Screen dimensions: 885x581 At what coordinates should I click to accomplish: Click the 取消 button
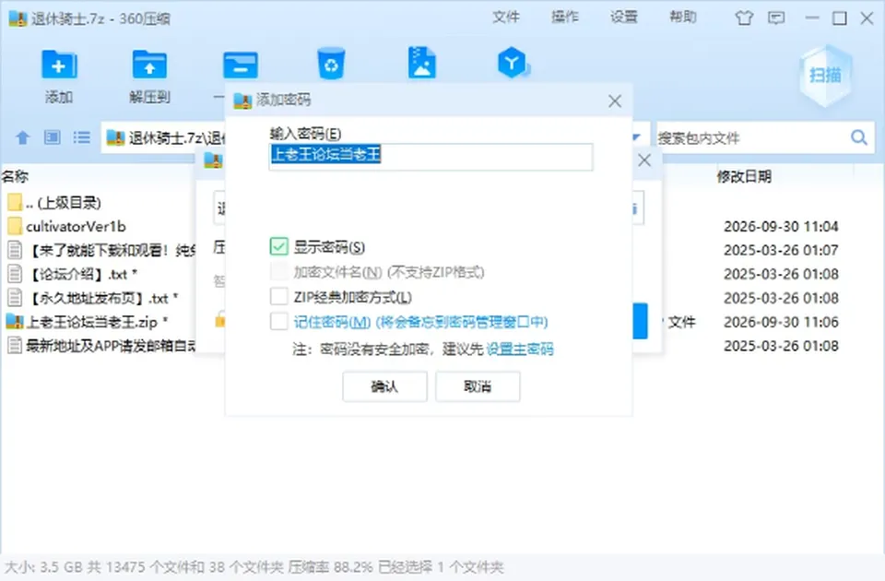tap(478, 386)
